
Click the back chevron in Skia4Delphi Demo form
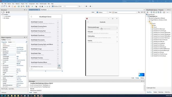(x=31, y=17)
